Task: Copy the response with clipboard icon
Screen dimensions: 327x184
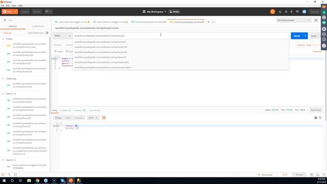Action: (316, 118)
